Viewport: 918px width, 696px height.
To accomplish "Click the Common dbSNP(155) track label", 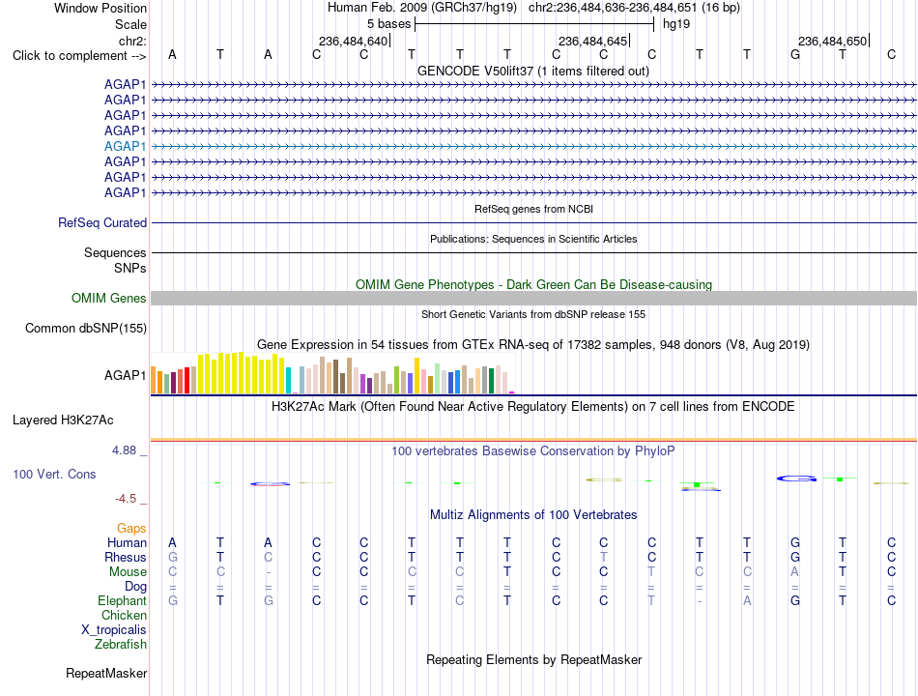I will coord(85,328).
